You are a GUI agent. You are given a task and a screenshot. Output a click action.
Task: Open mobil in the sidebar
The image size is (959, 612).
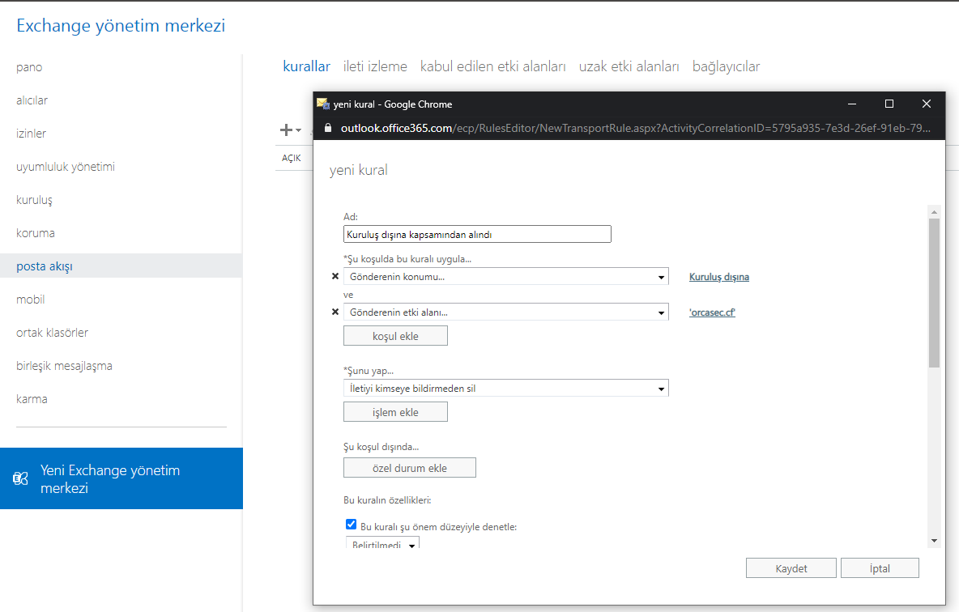(31, 300)
